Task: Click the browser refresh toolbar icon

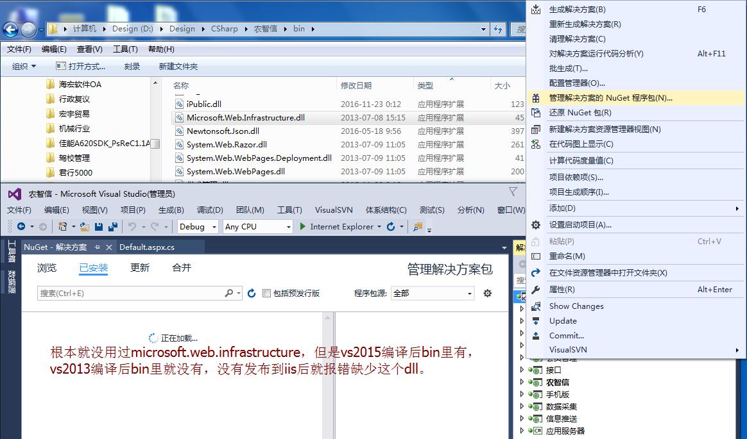Action: (391, 227)
